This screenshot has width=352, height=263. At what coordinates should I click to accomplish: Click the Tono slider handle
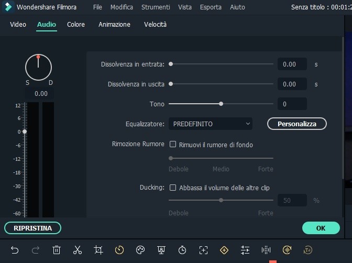point(221,104)
